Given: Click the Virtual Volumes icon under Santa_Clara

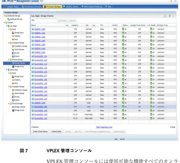Looking at the screenshot, I should click(13, 93).
